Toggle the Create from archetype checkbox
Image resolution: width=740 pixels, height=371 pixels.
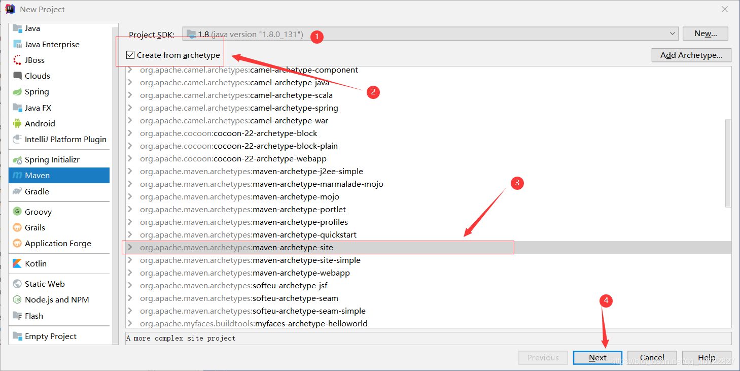[x=130, y=55]
